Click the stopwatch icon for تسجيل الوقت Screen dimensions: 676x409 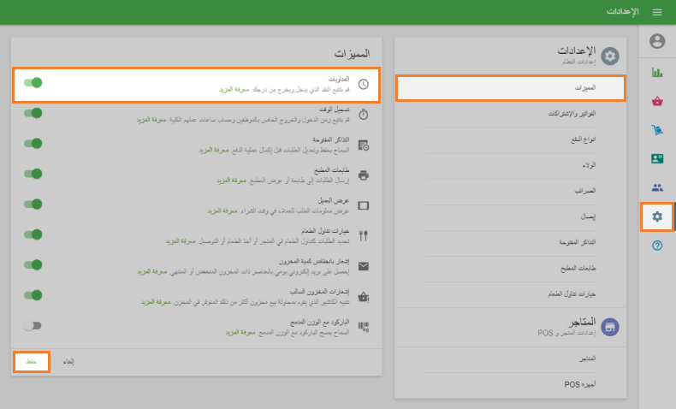pos(364,114)
